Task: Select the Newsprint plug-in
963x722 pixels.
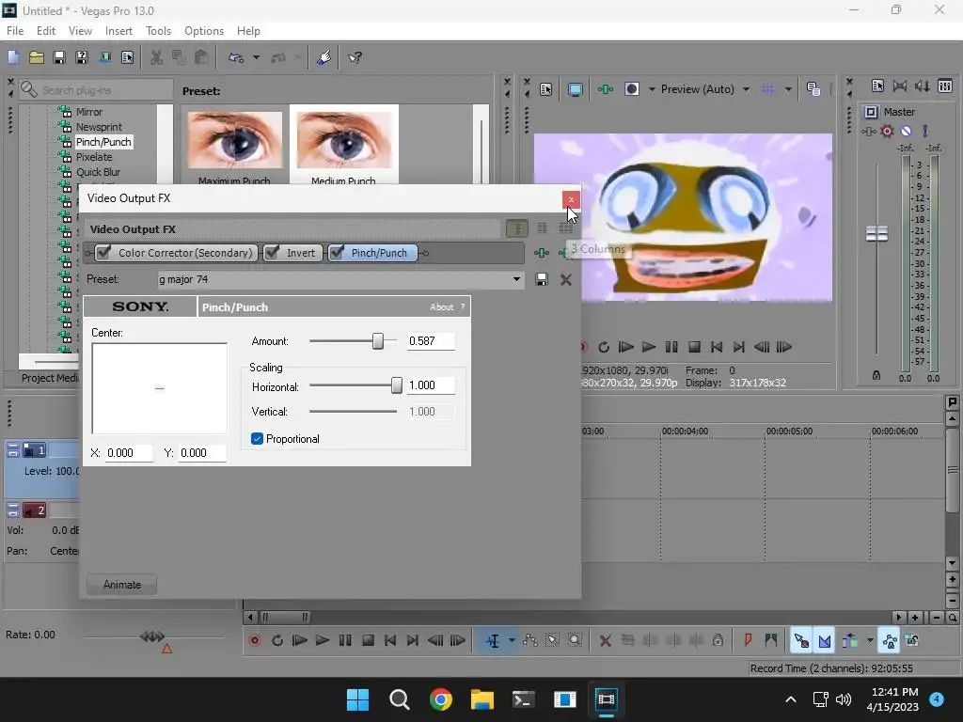Action: point(99,127)
